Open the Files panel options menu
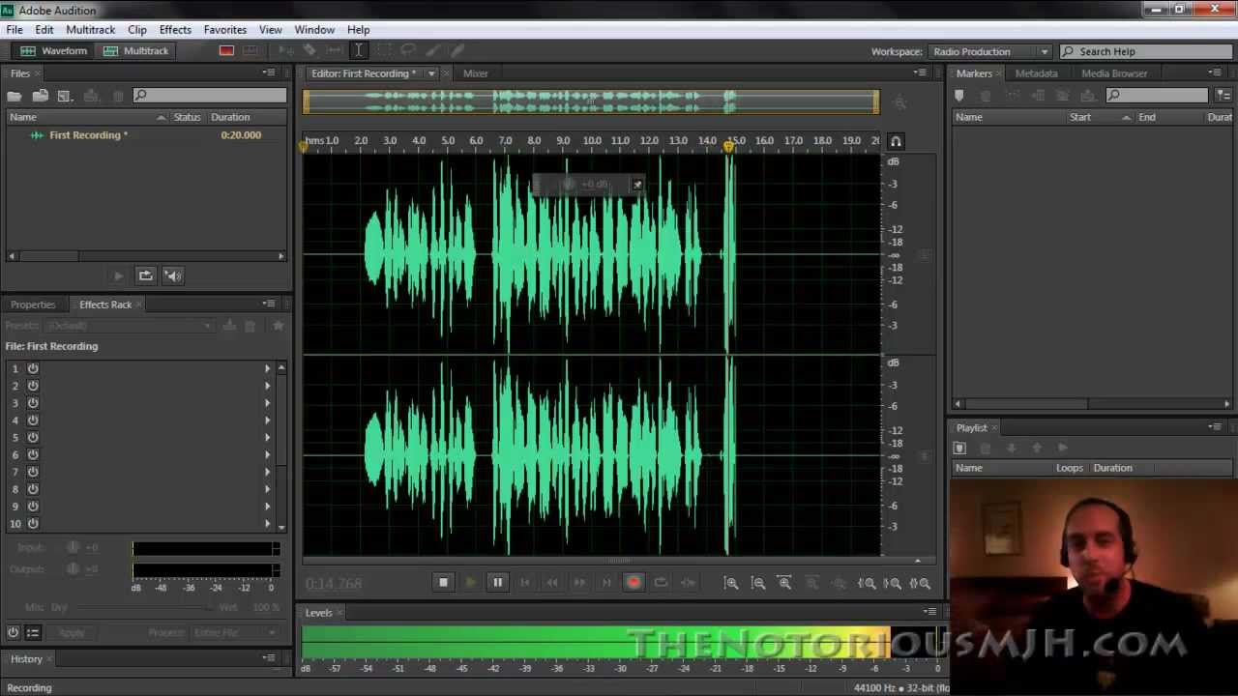 point(269,73)
